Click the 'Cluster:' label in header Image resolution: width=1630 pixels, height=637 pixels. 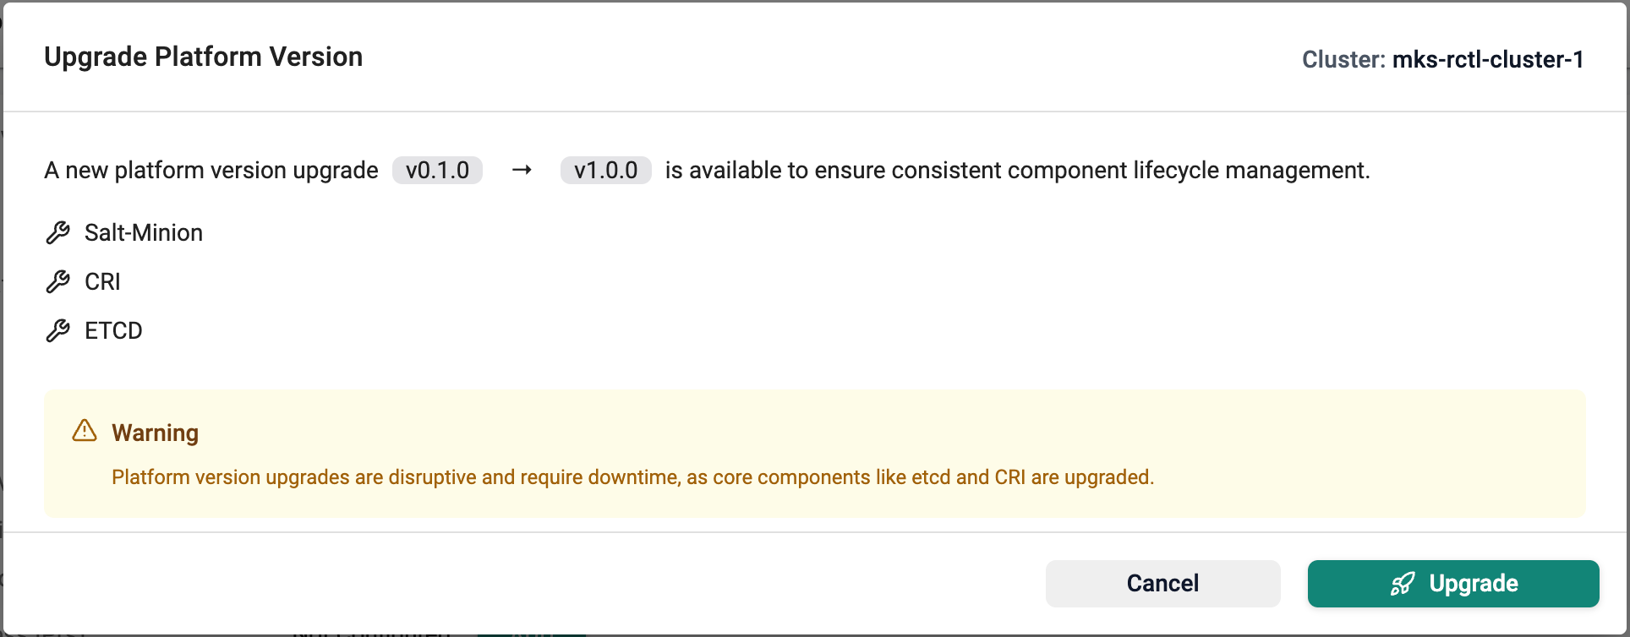pos(1343,60)
